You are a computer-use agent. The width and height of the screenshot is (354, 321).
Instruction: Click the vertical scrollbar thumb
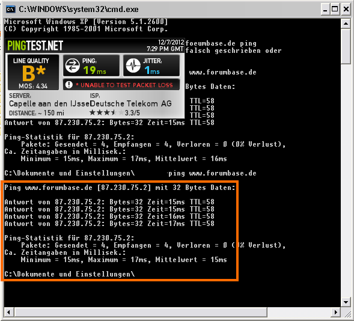[x=346, y=46]
